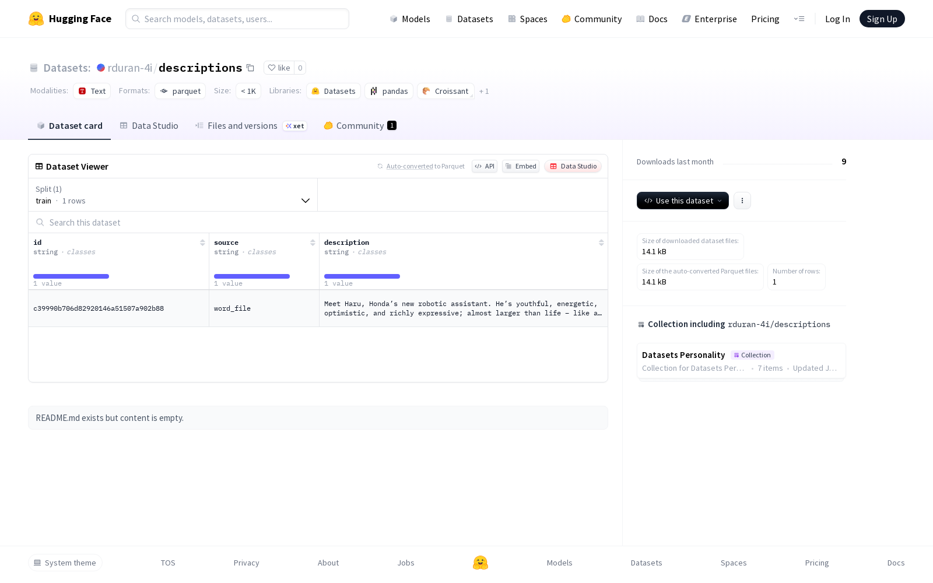
Task: Click the Datasets library tag
Action: coord(334,91)
